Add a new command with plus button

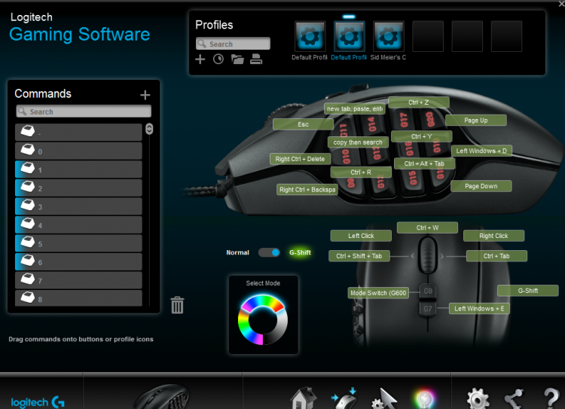[145, 95]
